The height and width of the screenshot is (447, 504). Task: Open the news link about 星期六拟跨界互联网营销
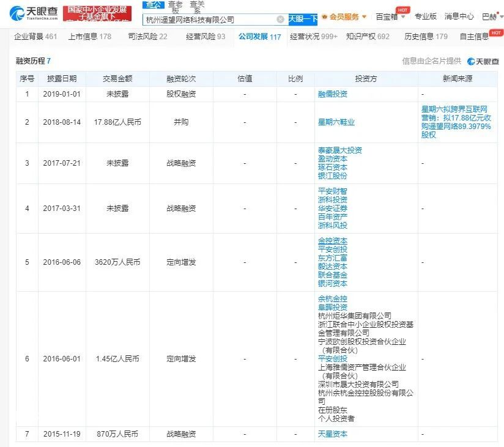(456, 122)
